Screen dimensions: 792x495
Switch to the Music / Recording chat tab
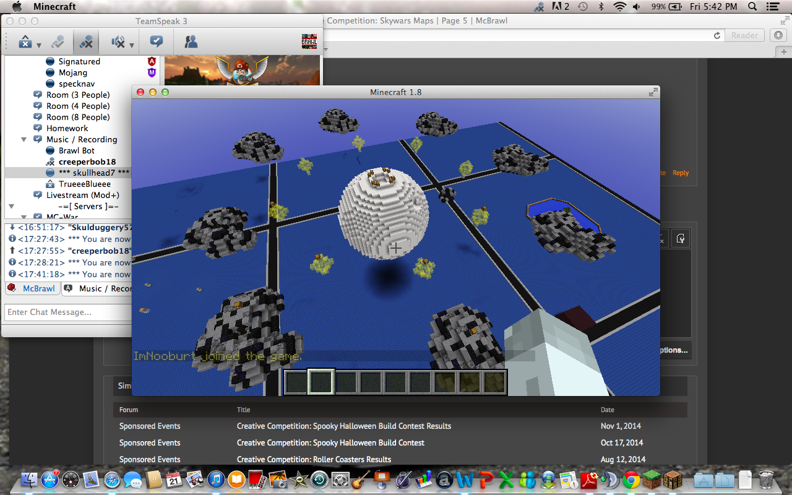pos(99,288)
